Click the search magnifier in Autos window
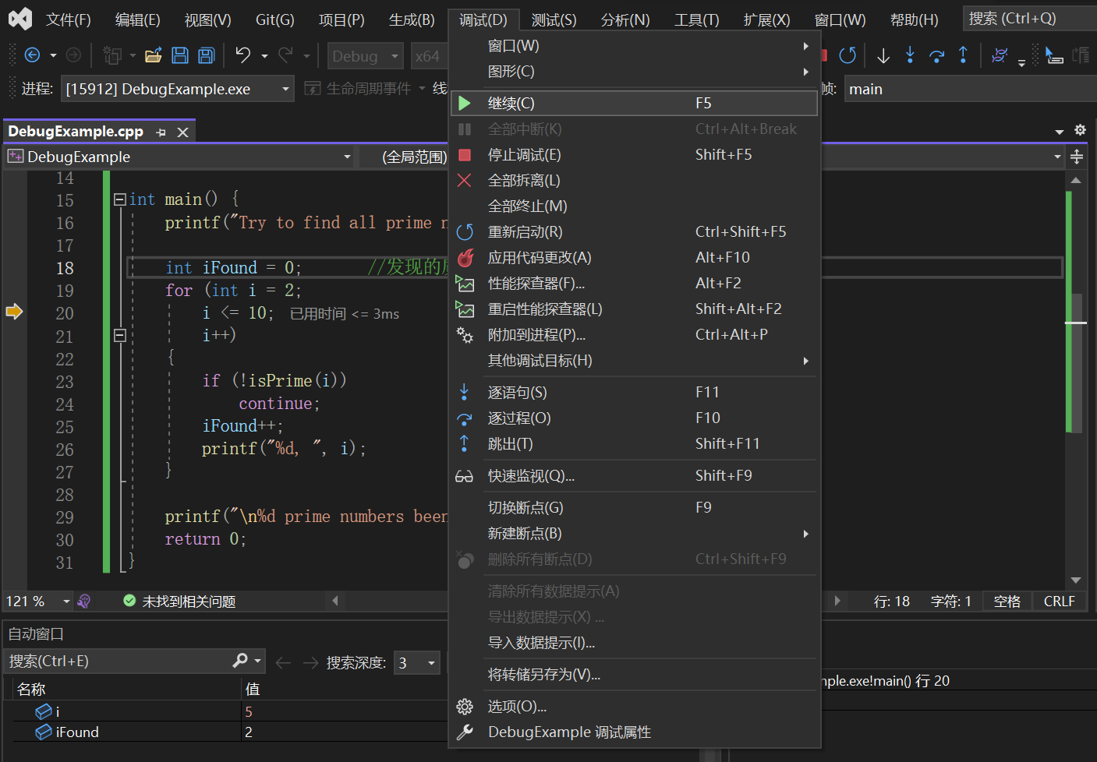This screenshot has width=1097, height=762. [x=240, y=661]
